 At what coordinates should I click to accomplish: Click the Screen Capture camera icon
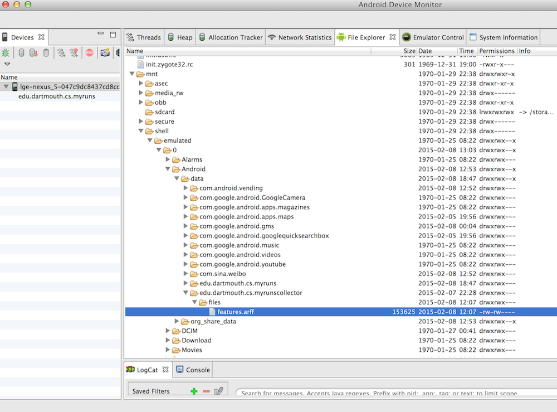tap(105, 53)
